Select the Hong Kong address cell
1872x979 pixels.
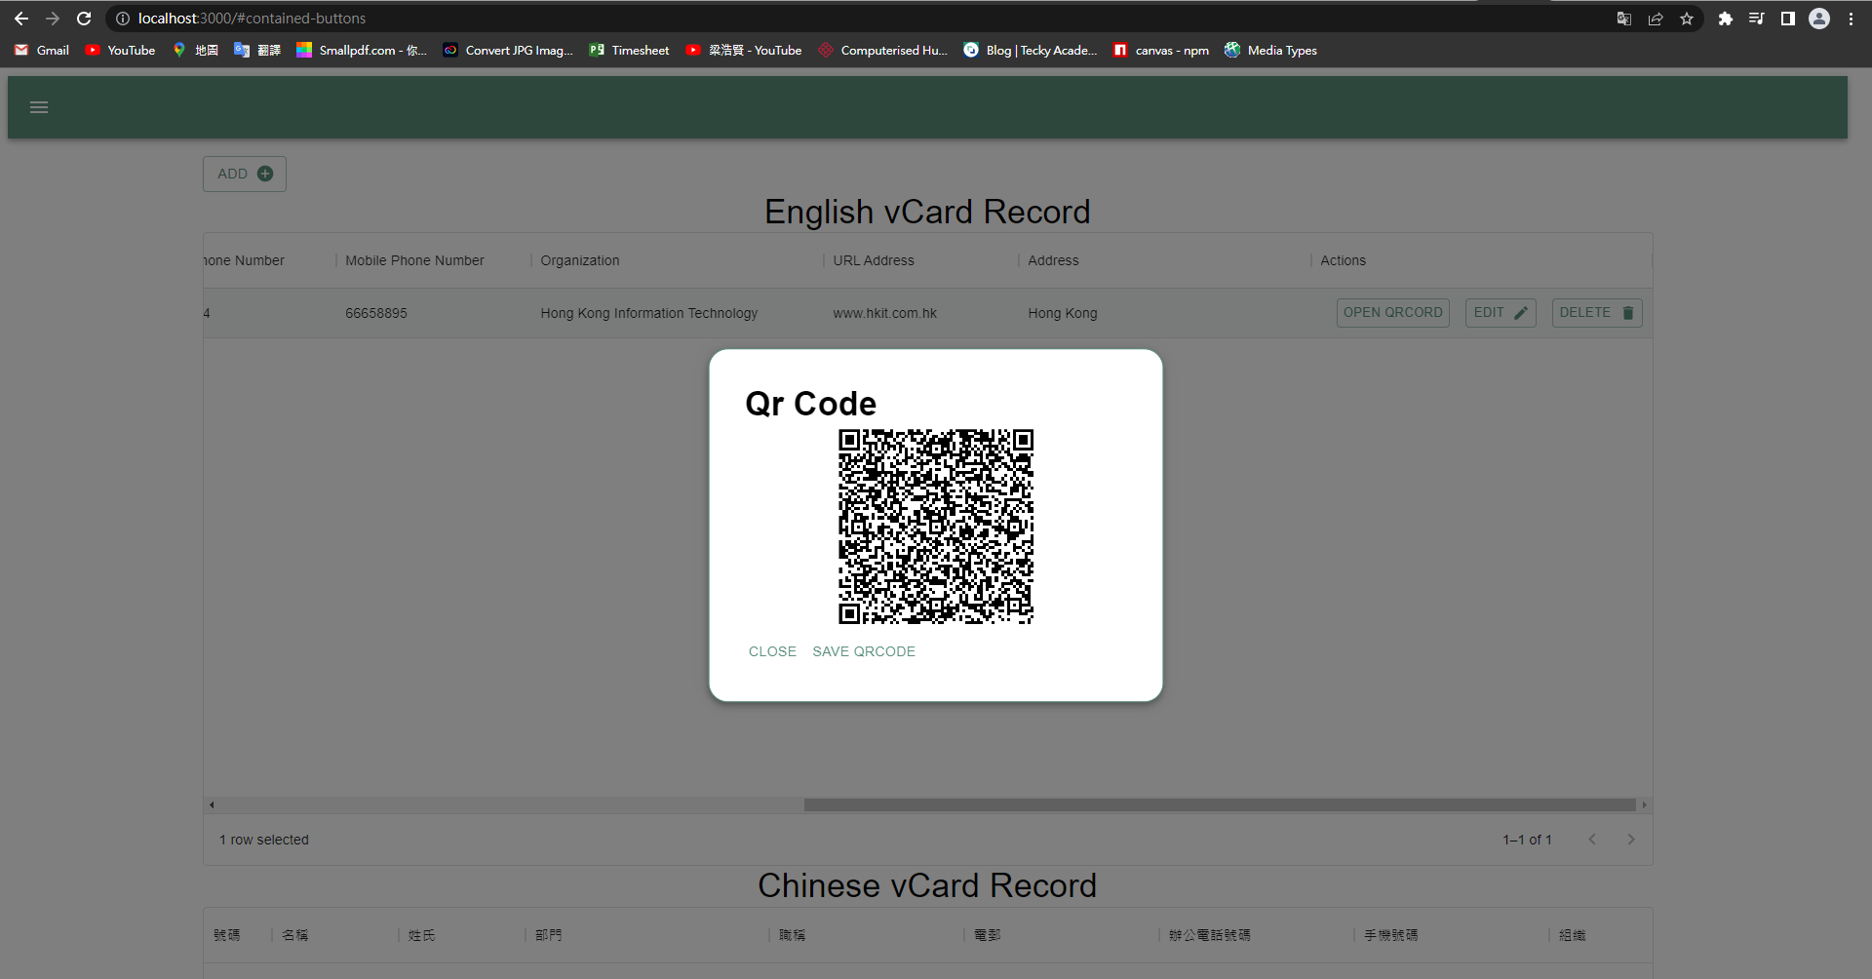coord(1164,313)
